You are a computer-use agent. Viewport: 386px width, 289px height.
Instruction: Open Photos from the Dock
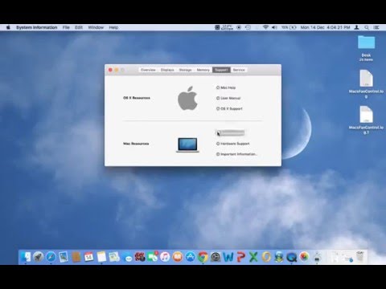click(304, 257)
